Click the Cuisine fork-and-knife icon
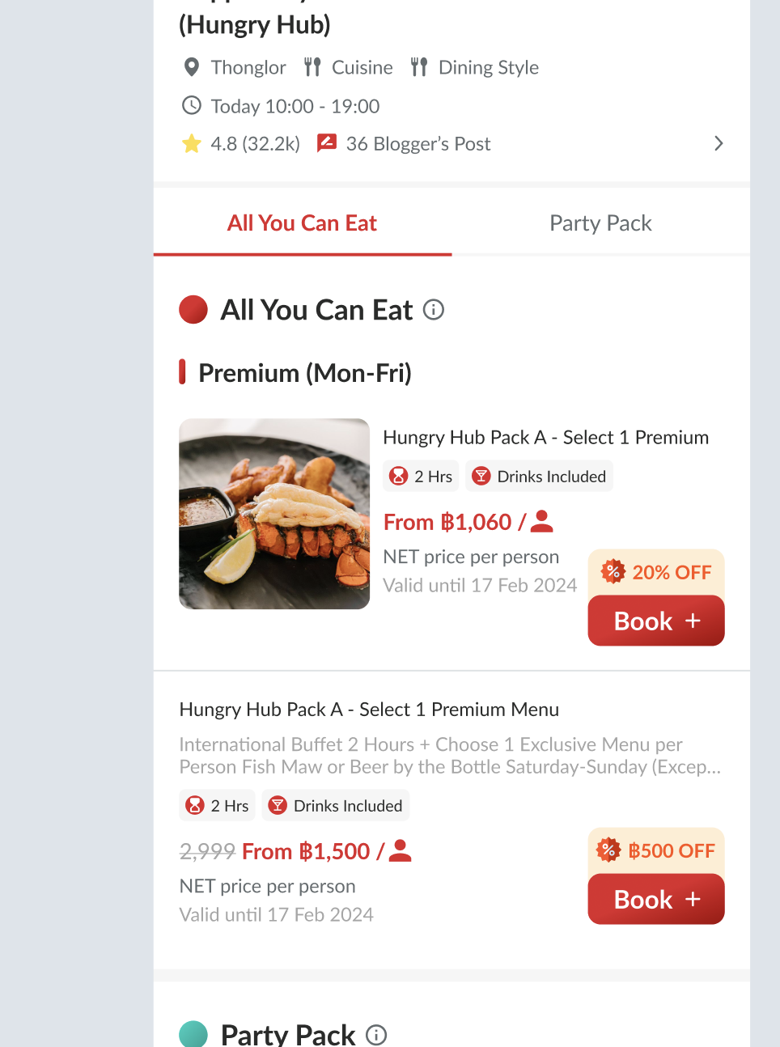Image resolution: width=780 pixels, height=1047 pixels. 312,67
